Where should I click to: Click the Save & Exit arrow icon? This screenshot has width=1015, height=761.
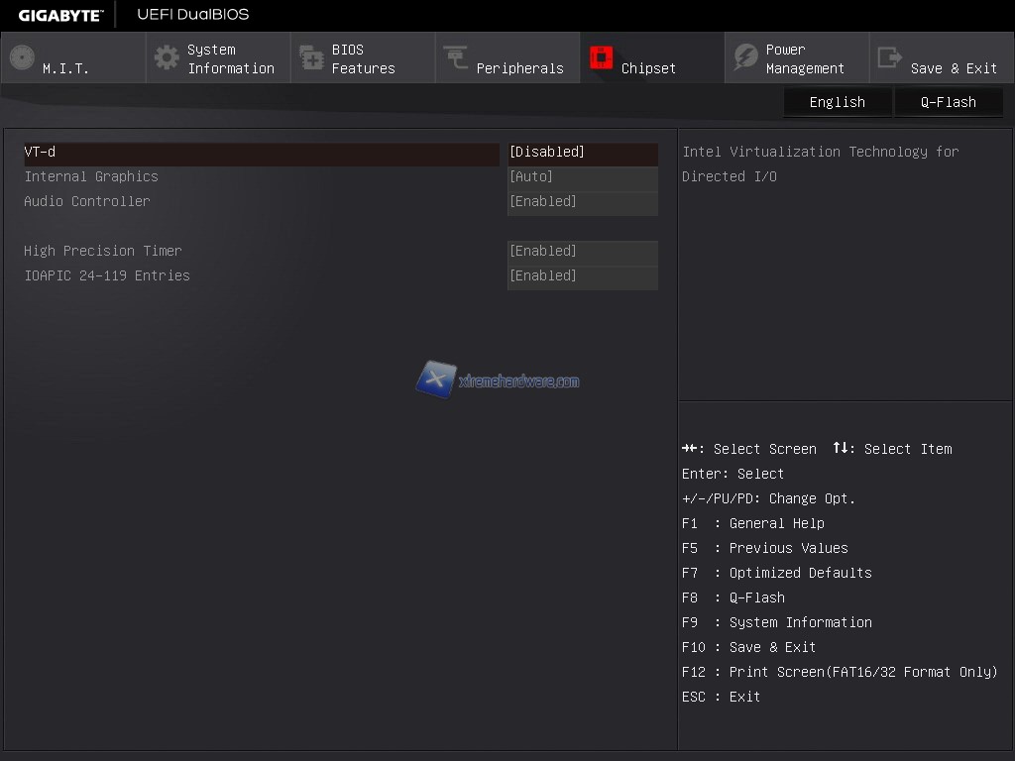[890, 57]
